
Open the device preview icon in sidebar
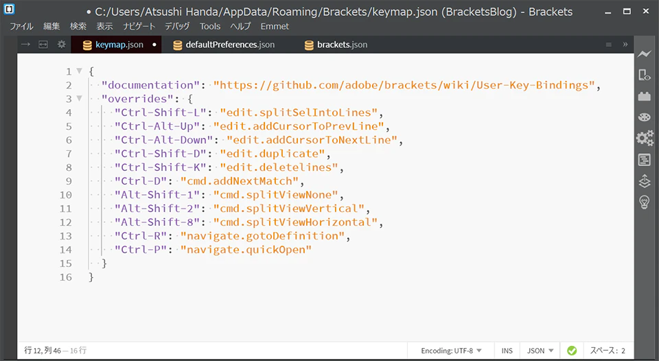pyautogui.click(x=644, y=75)
